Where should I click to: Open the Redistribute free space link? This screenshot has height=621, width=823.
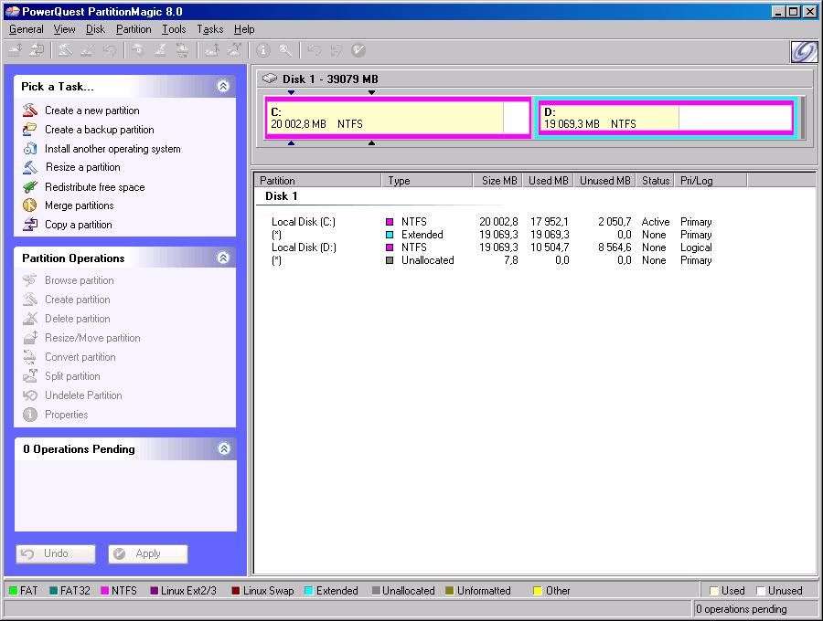(x=94, y=187)
